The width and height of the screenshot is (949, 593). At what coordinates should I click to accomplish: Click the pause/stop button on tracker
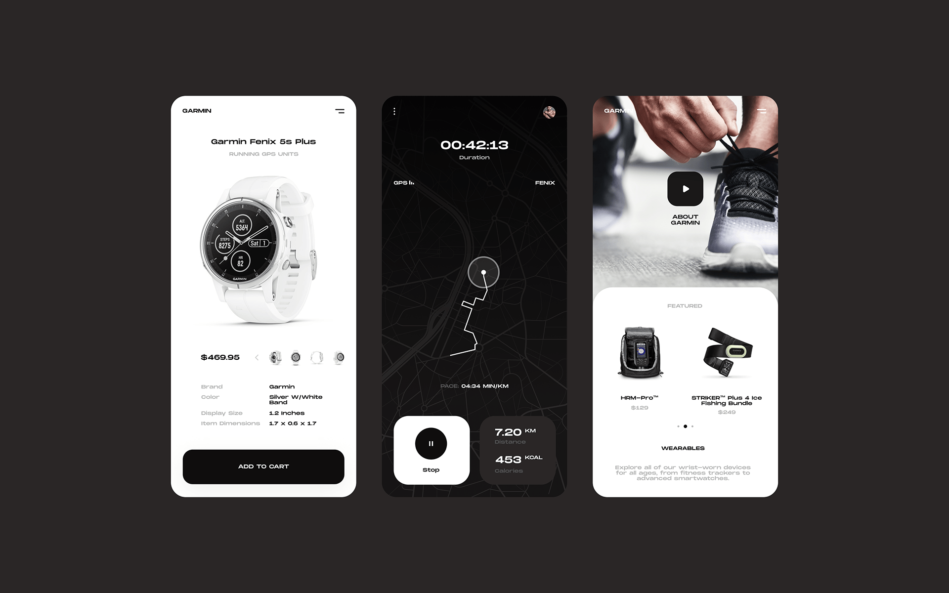tap(431, 444)
